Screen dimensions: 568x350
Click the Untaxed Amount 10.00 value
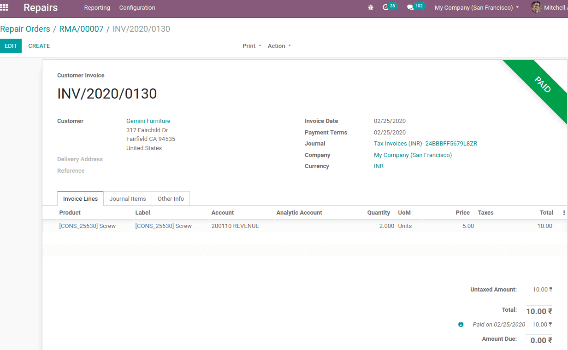coord(542,290)
